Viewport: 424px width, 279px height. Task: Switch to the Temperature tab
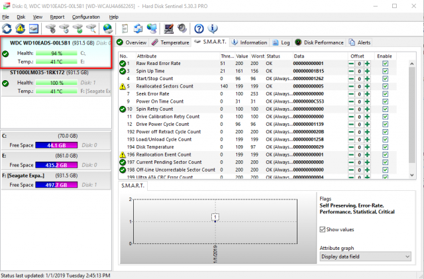click(171, 42)
